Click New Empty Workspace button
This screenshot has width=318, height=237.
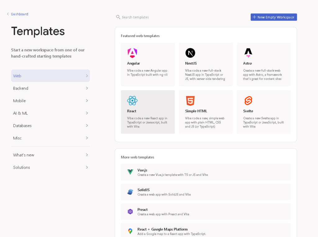(274, 17)
